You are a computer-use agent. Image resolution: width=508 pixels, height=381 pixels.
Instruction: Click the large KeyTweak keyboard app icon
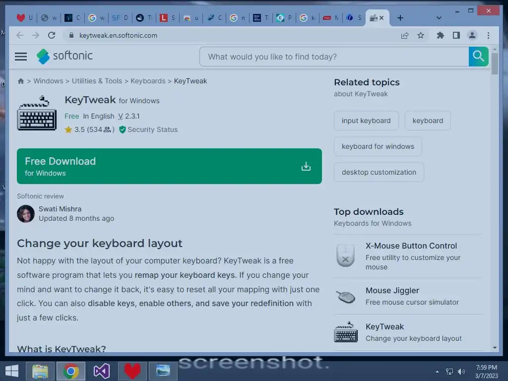pyautogui.click(x=37, y=113)
